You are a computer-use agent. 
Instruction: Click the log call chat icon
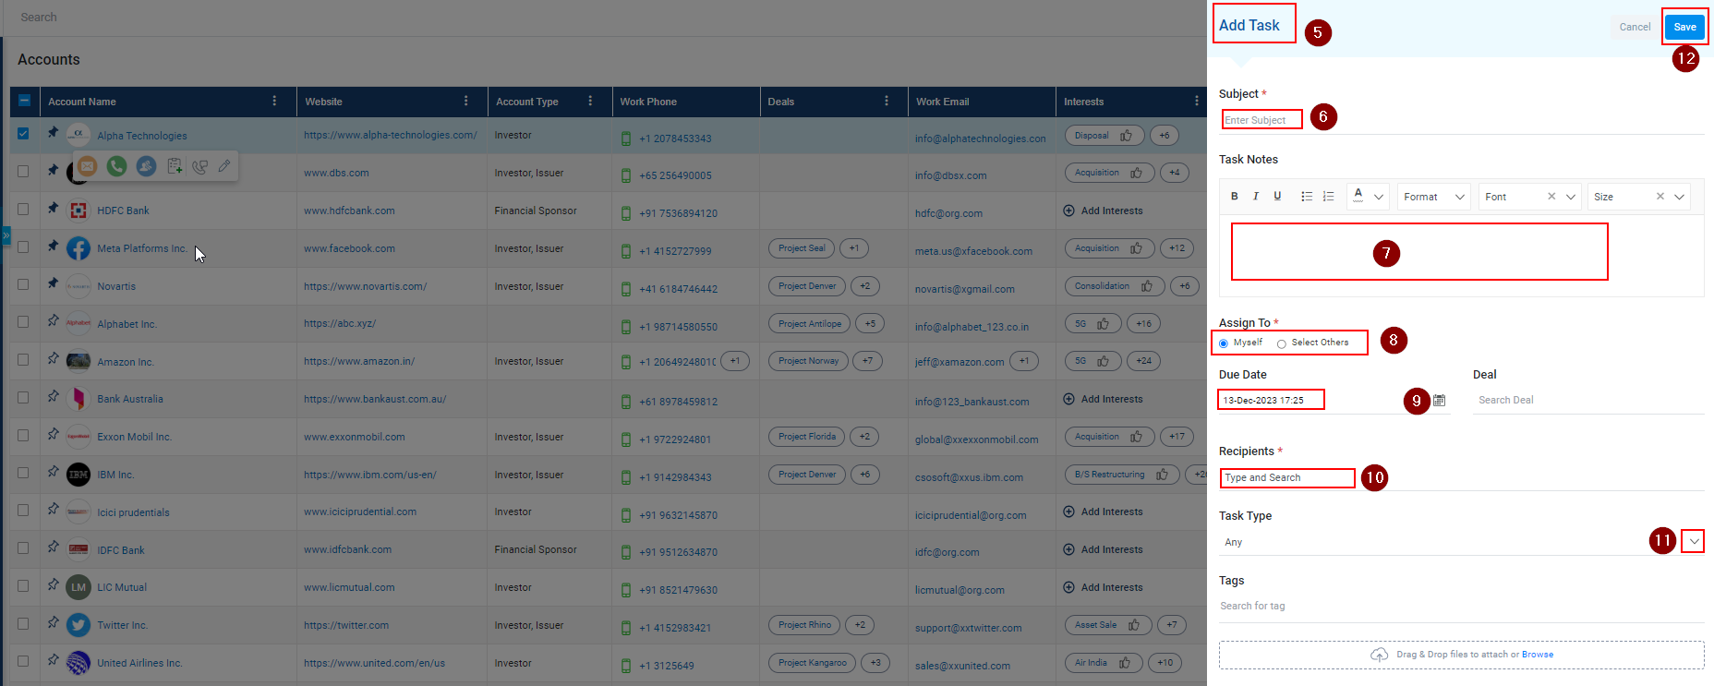199,166
